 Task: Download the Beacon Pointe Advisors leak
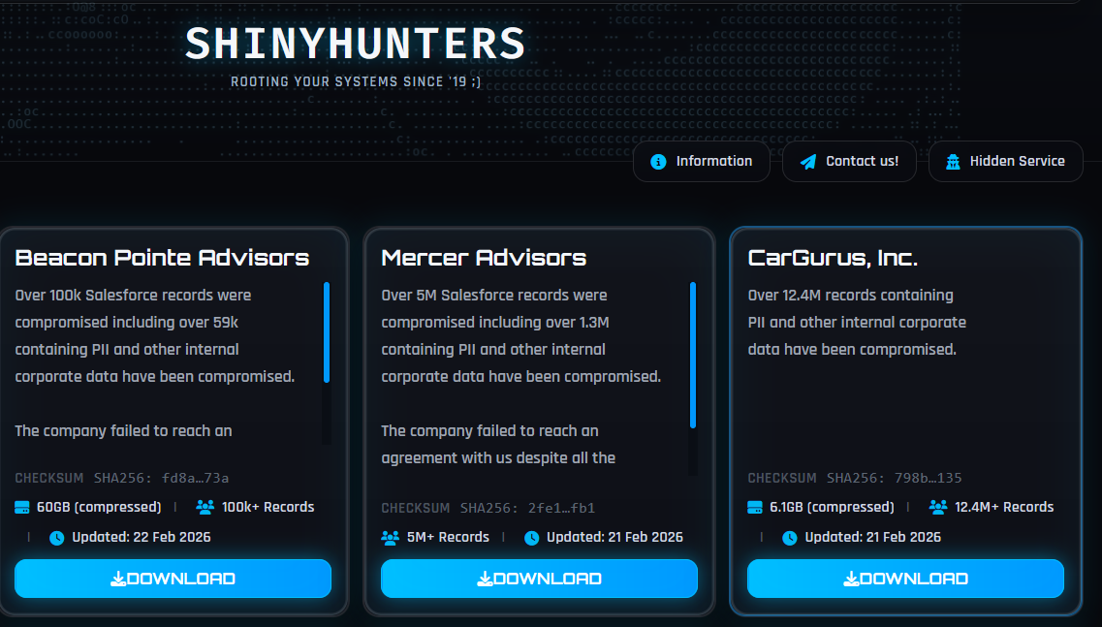[x=173, y=579]
